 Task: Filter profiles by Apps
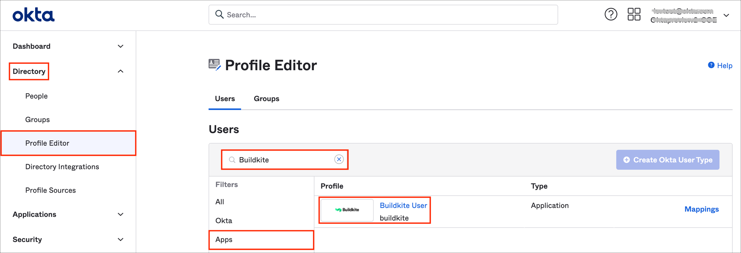point(224,239)
